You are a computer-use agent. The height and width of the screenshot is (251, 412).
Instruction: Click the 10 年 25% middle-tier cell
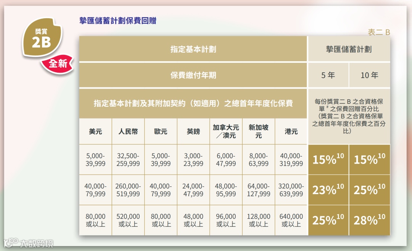(x=370, y=190)
